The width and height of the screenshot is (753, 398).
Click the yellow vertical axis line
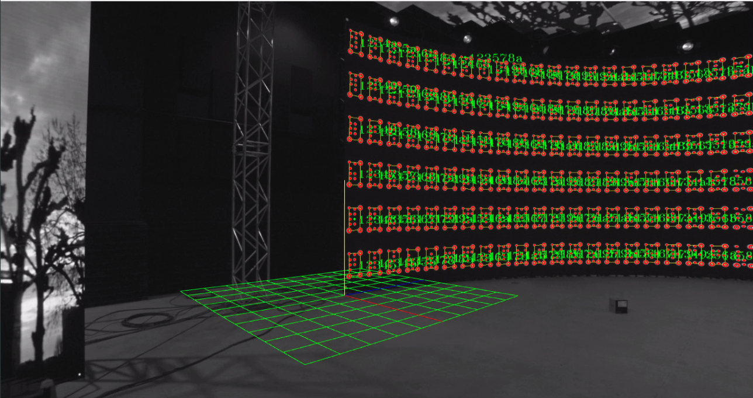pyautogui.click(x=344, y=238)
